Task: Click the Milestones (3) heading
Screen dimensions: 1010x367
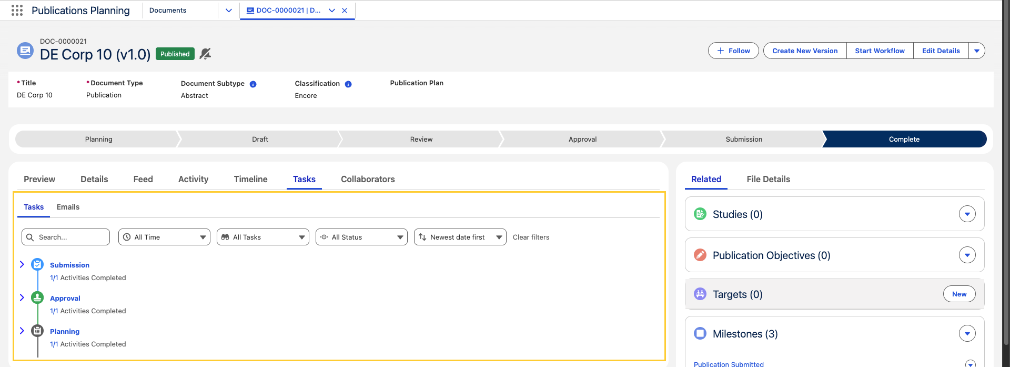Action: click(x=745, y=334)
